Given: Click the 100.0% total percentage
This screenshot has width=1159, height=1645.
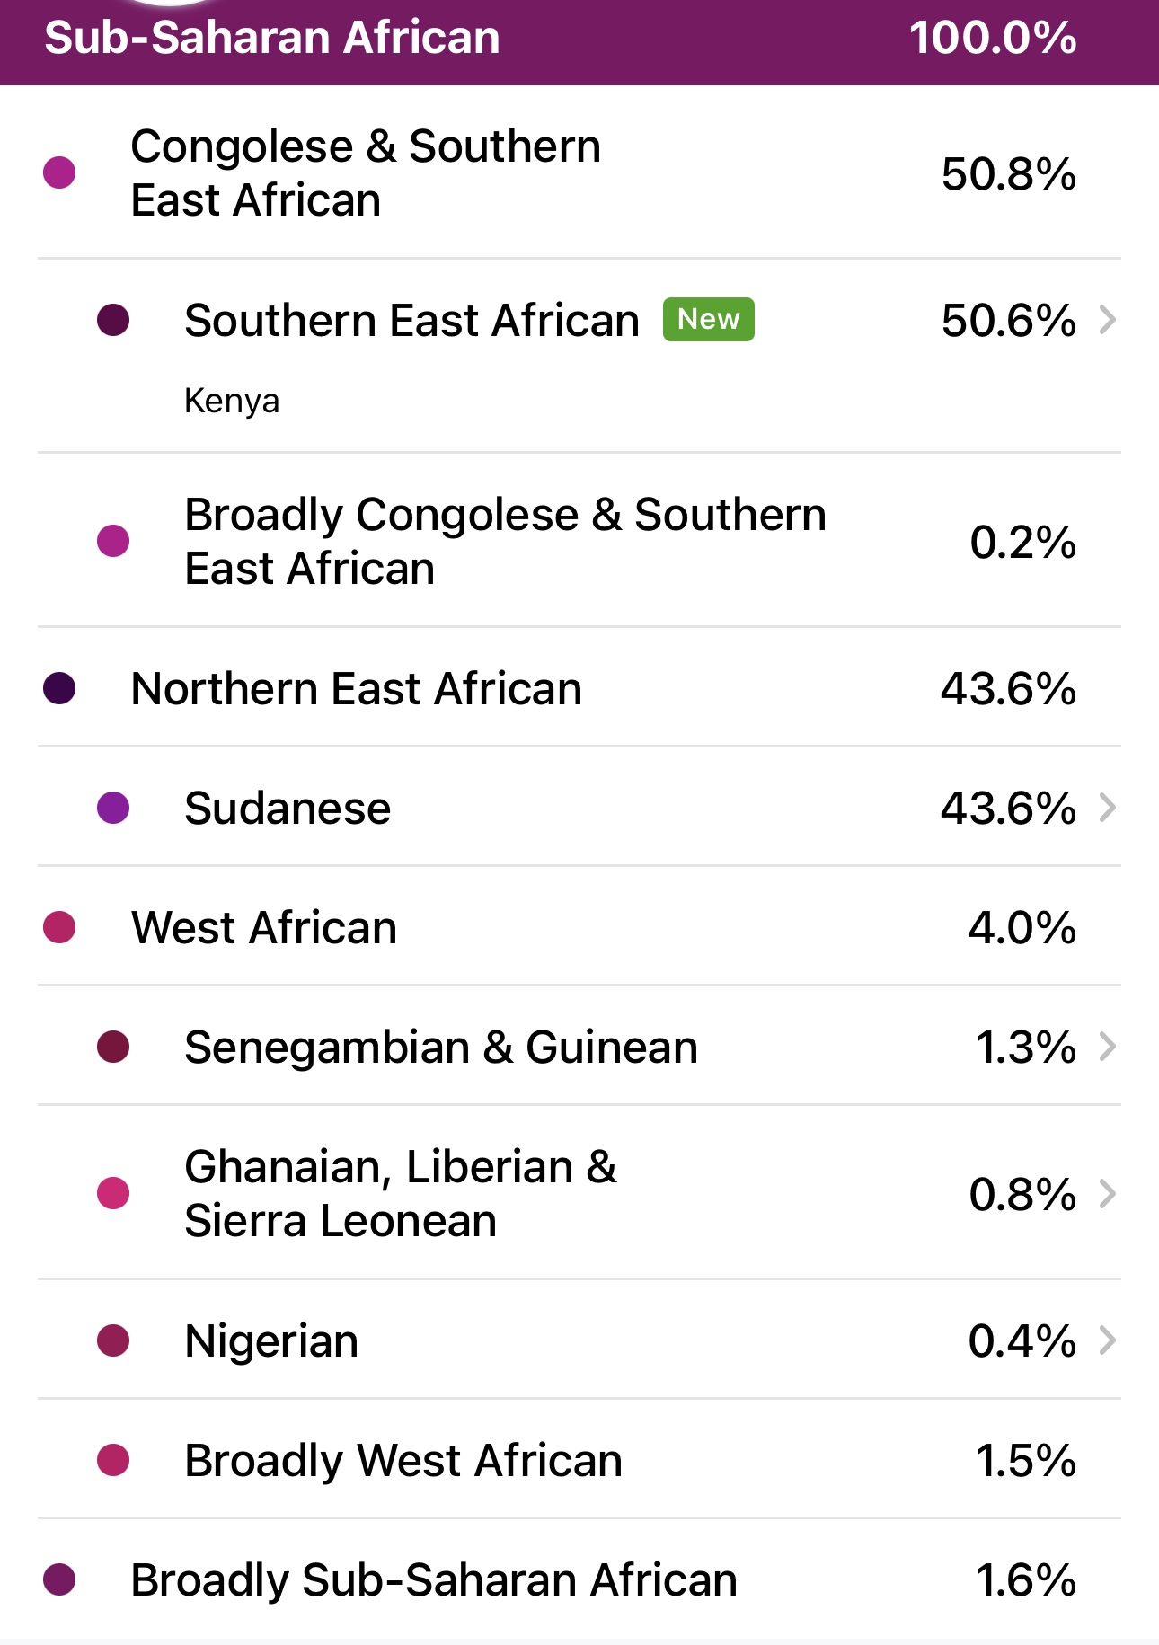Looking at the screenshot, I should click(x=993, y=38).
